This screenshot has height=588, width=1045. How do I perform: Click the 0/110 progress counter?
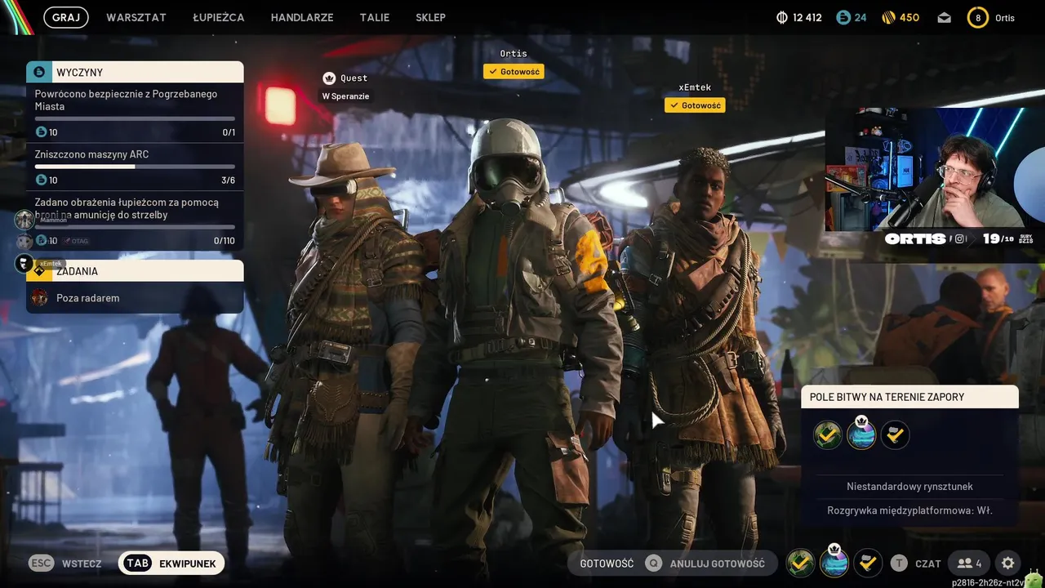pyautogui.click(x=224, y=241)
